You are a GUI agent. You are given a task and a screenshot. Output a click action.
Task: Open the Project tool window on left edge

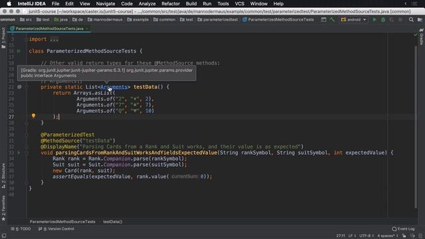click(3, 38)
